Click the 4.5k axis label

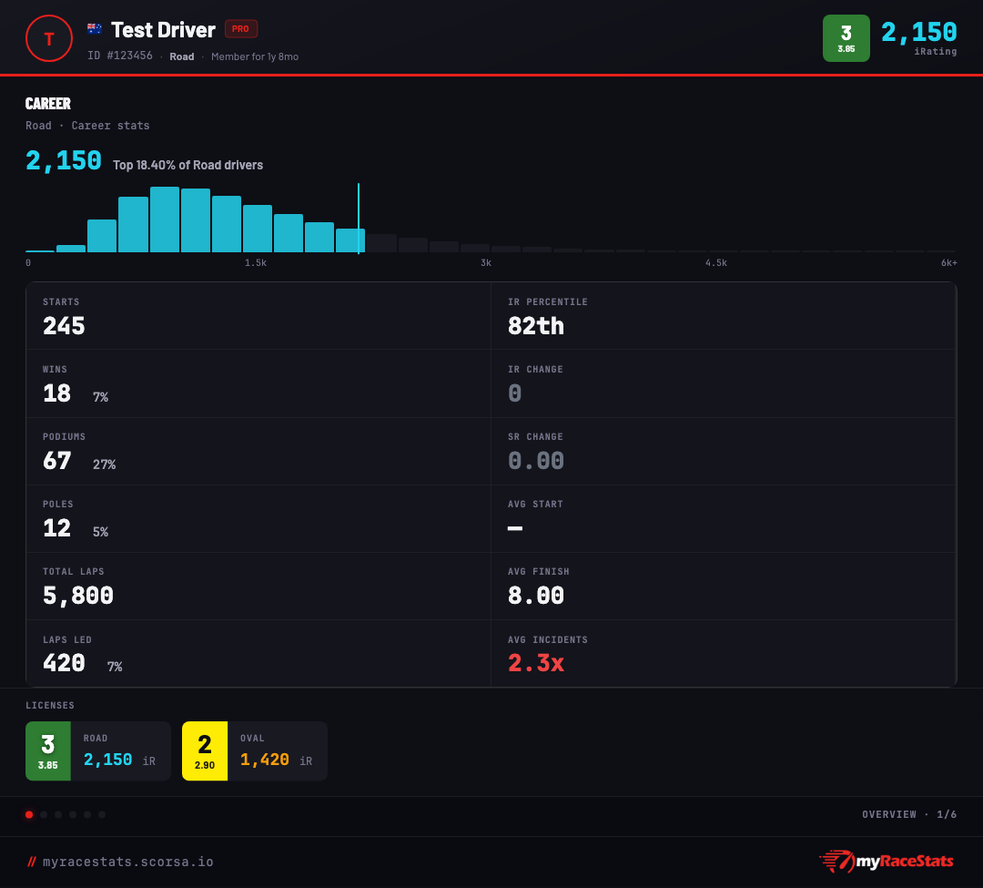pos(716,263)
